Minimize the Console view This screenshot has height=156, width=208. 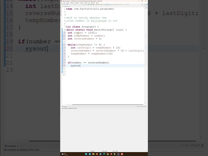[x=144, y=106]
